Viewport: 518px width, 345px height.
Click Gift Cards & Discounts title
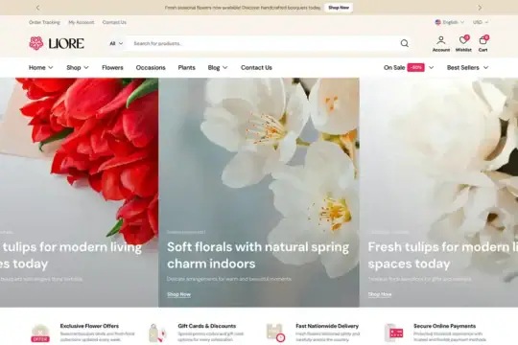pos(207,326)
